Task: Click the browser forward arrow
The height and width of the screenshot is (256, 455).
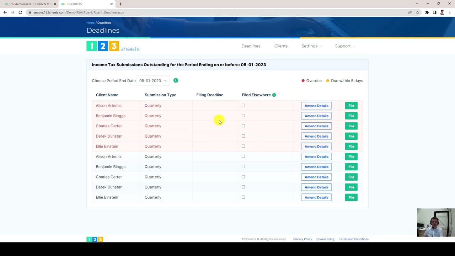Action: [x=13, y=12]
